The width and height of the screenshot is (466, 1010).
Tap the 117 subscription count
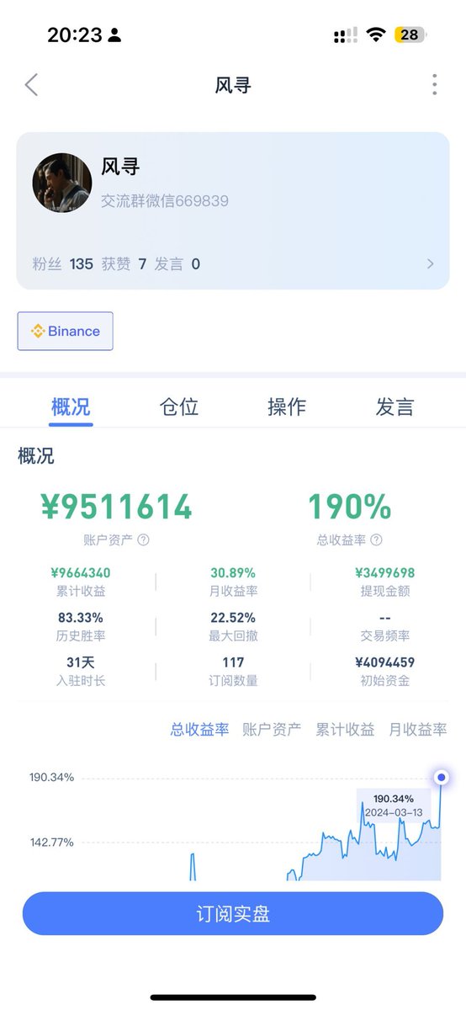233,662
